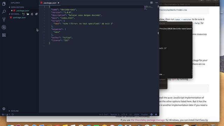Change file encoding via UTF-8
224x126 pixels.
pyautogui.click(x=124, y=114)
